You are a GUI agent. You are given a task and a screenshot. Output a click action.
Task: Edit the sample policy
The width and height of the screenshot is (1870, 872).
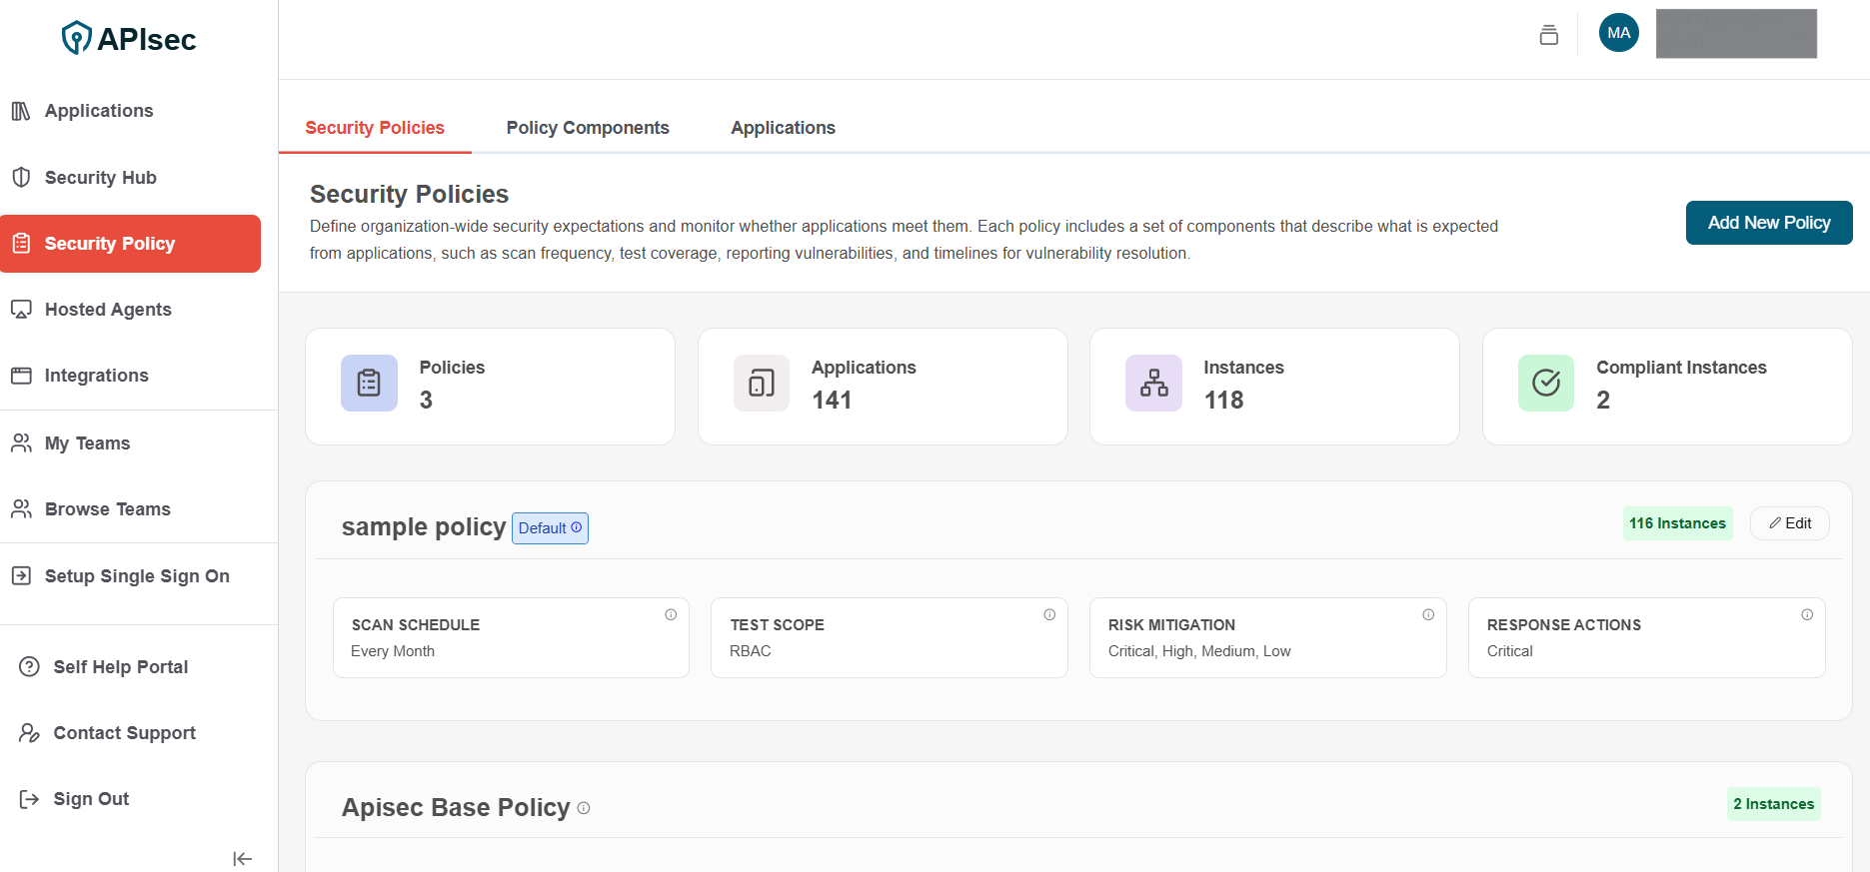[x=1789, y=523]
